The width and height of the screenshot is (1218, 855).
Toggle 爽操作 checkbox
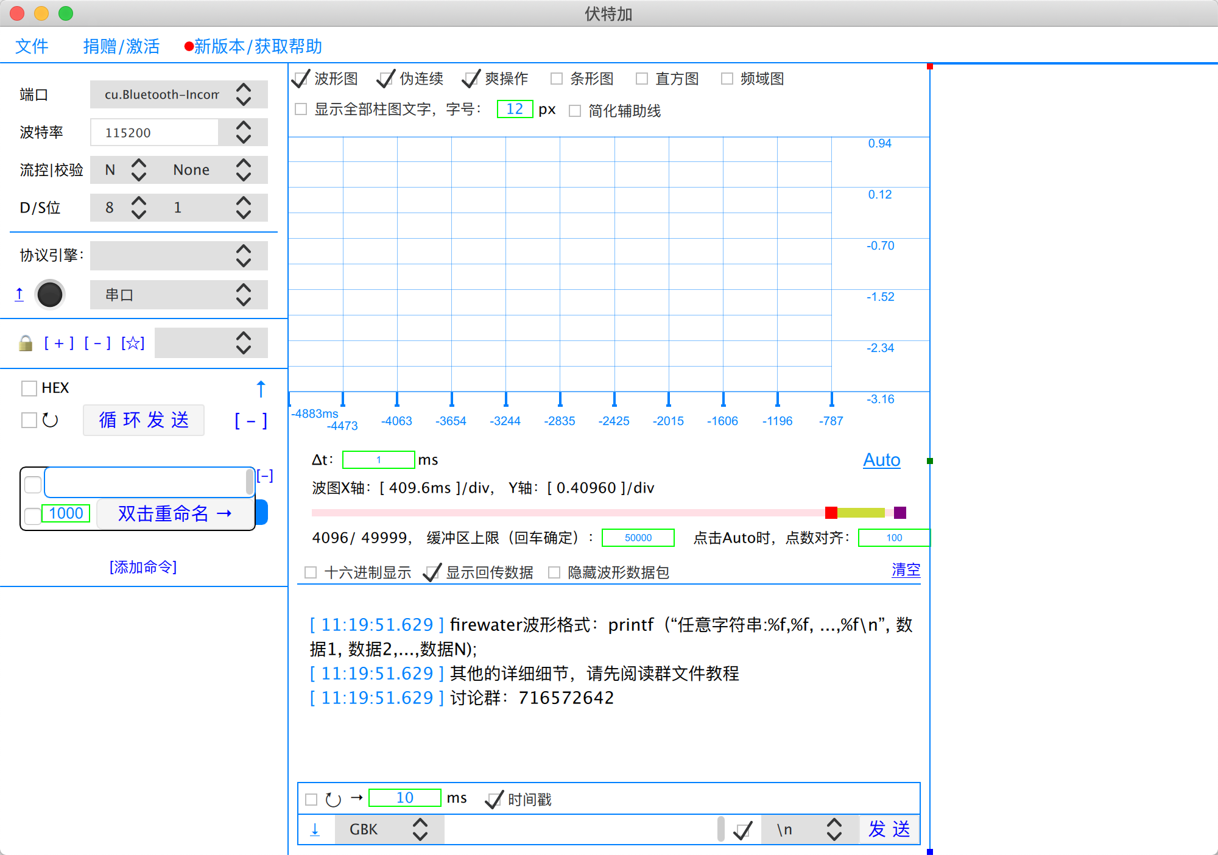471,79
